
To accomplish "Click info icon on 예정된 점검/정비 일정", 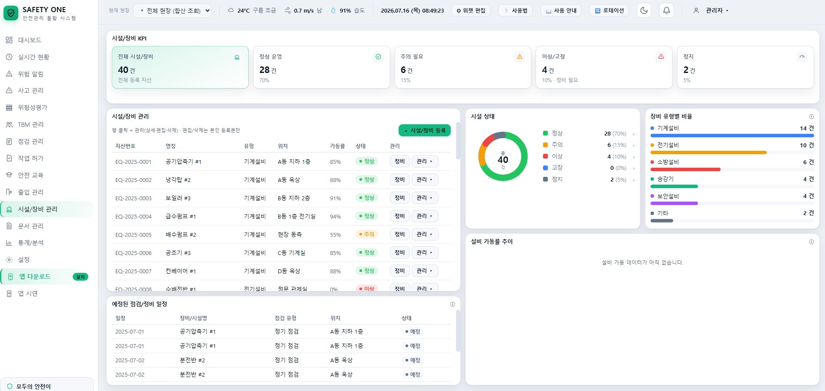I will (x=453, y=304).
